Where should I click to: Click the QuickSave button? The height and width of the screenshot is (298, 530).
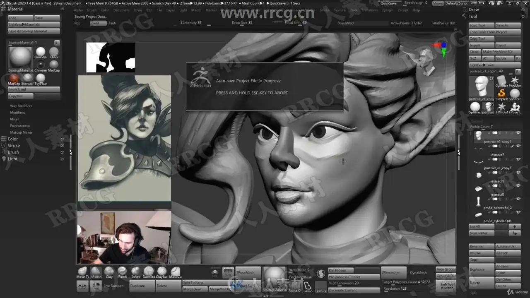(x=389, y=3)
